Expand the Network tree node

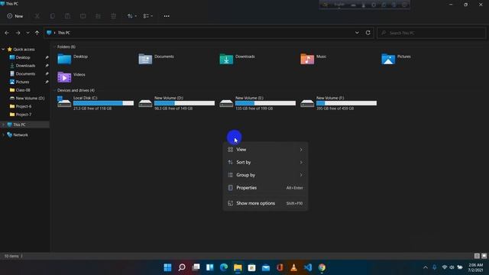[x=3, y=135]
